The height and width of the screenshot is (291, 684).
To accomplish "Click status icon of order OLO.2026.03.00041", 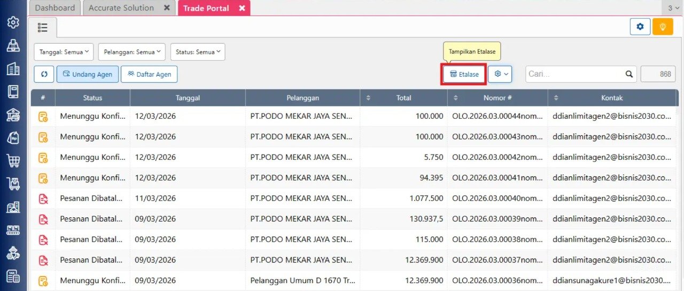I will point(43,178).
